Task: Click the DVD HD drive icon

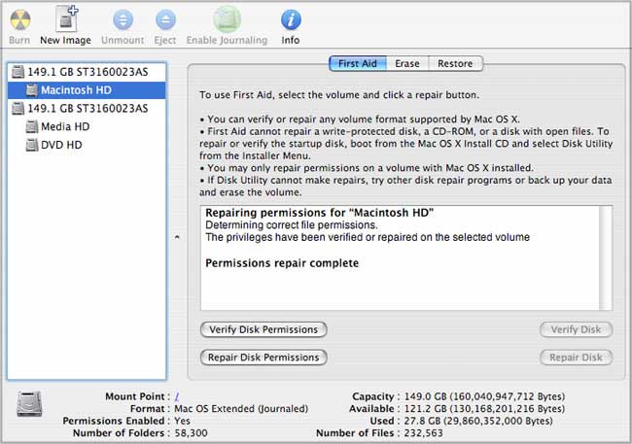Action: pyautogui.click(x=32, y=145)
